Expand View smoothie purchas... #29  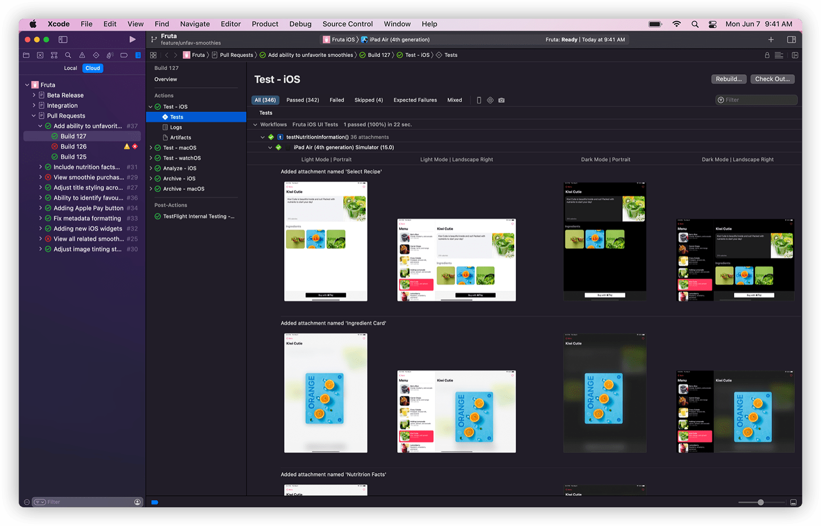pos(41,177)
